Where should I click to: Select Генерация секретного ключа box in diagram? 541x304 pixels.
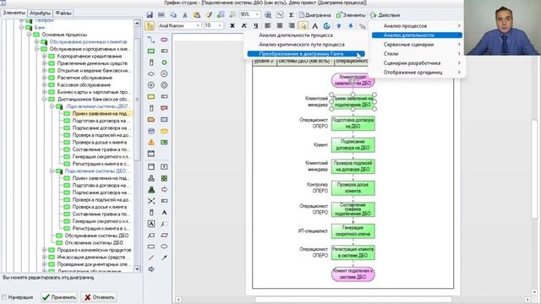click(x=353, y=231)
